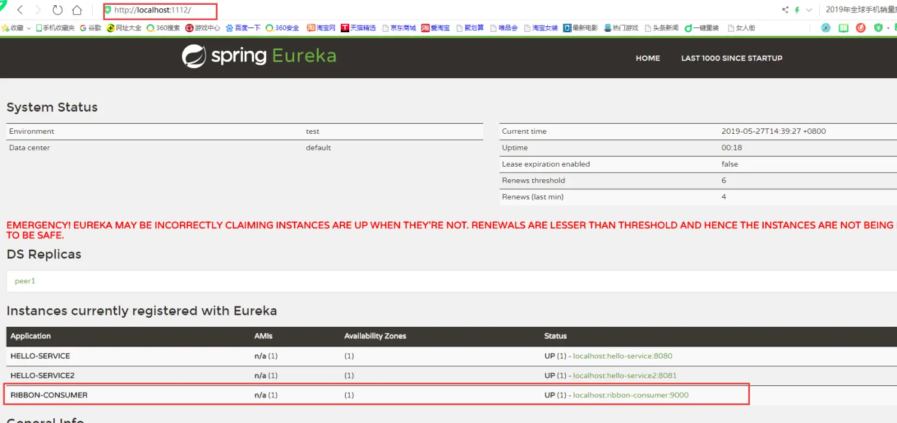
Task: Click the 收藏 star favorites icon
Action: [5, 28]
